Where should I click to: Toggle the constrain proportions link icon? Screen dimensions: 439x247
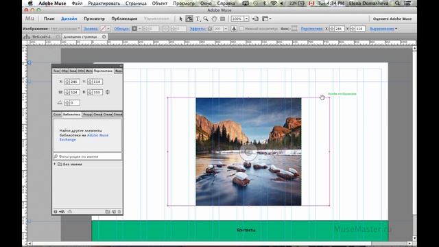[x=108, y=92]
